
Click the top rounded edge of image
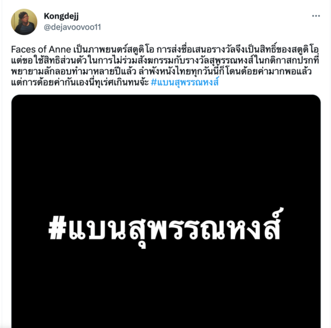click(166, 96)
